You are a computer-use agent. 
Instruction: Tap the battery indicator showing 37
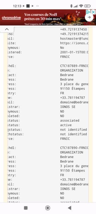(87, 6)
